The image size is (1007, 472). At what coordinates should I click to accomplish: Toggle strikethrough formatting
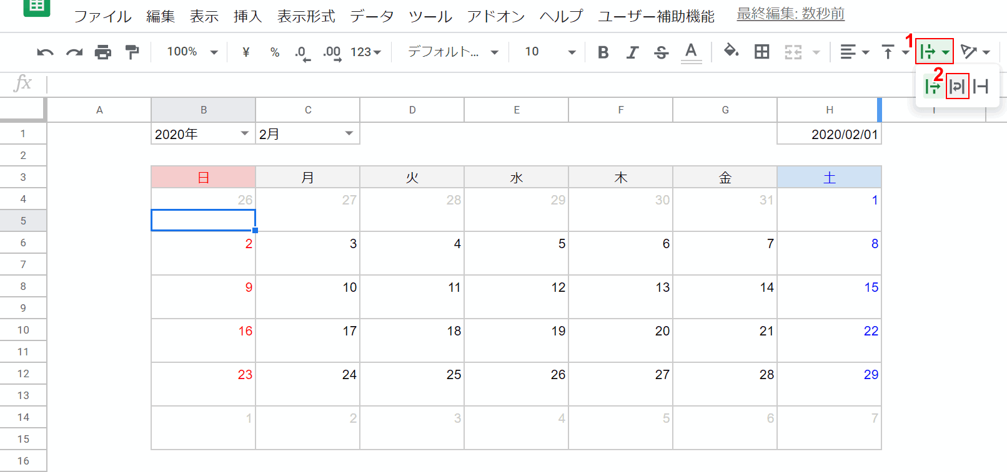(x=662, y=52)
